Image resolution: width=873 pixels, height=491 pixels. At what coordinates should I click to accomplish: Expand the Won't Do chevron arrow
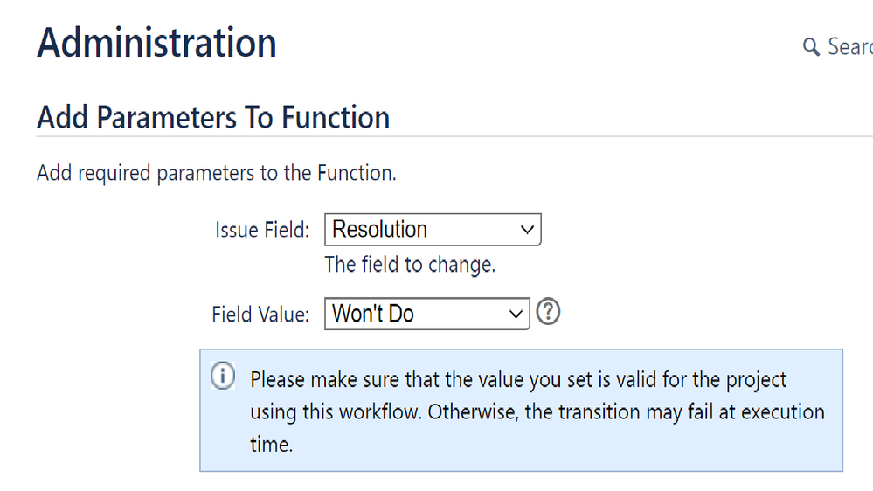tap(516, 315)
